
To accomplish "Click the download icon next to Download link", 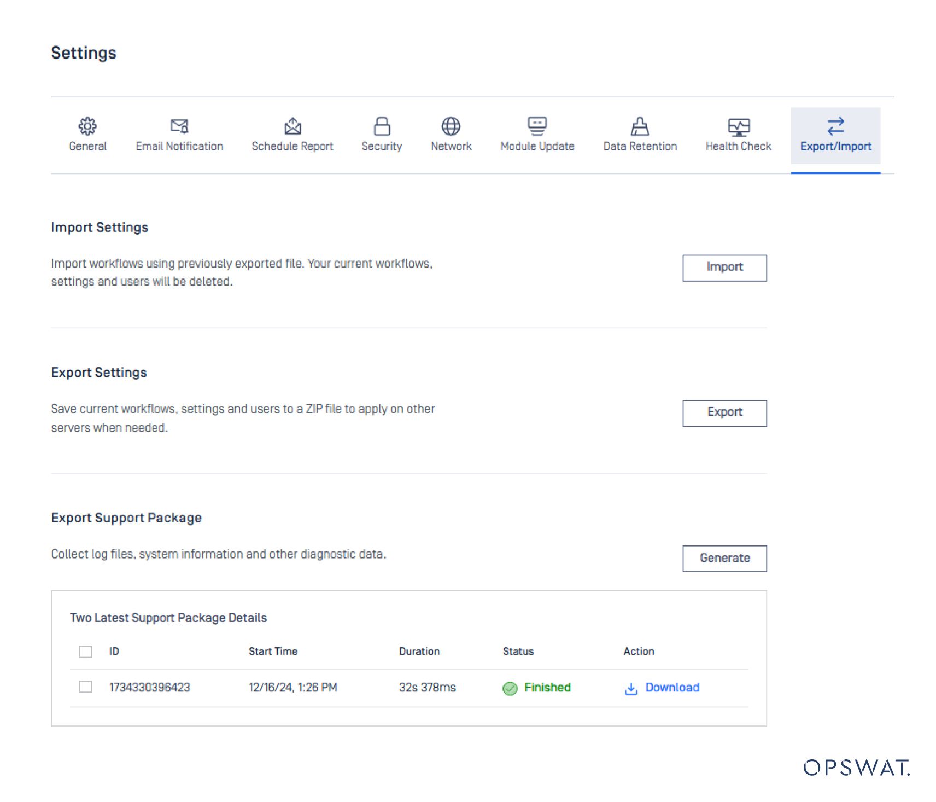I will coord(630,688).
